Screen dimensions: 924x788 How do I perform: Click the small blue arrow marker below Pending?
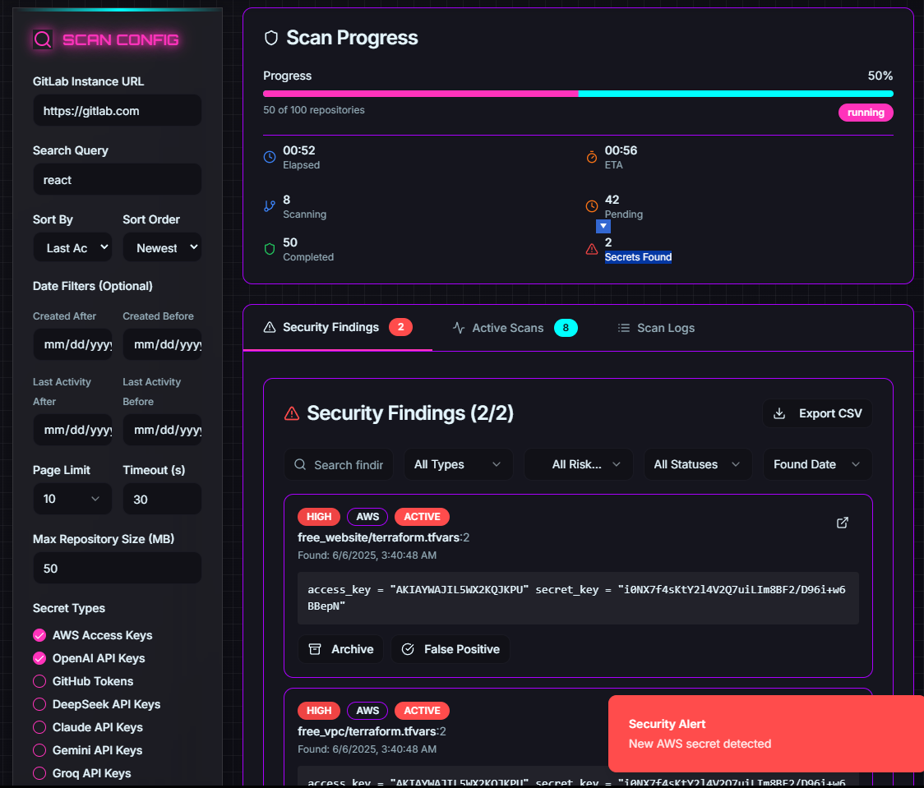[603, 226]
